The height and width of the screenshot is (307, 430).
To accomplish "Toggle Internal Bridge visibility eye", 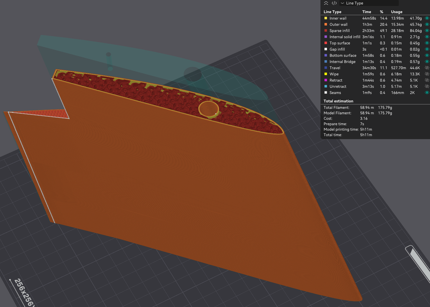I will coord(427,62).
